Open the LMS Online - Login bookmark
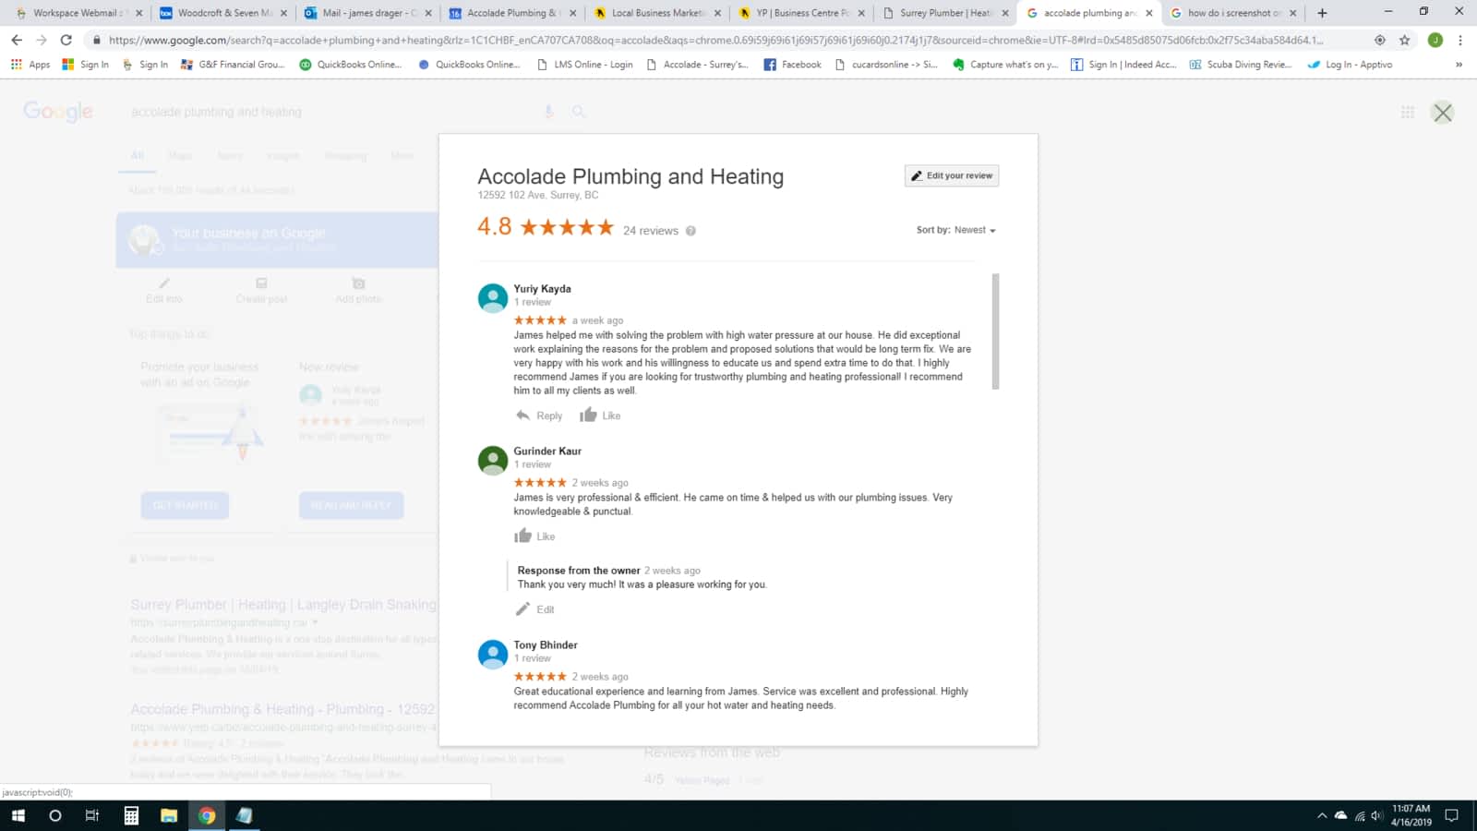The width and height of the screenshot is (1477, 831). (585, 65)
